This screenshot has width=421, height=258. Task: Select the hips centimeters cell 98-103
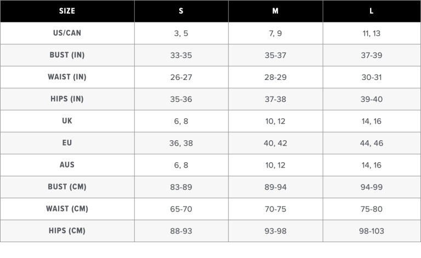[371, 231]
